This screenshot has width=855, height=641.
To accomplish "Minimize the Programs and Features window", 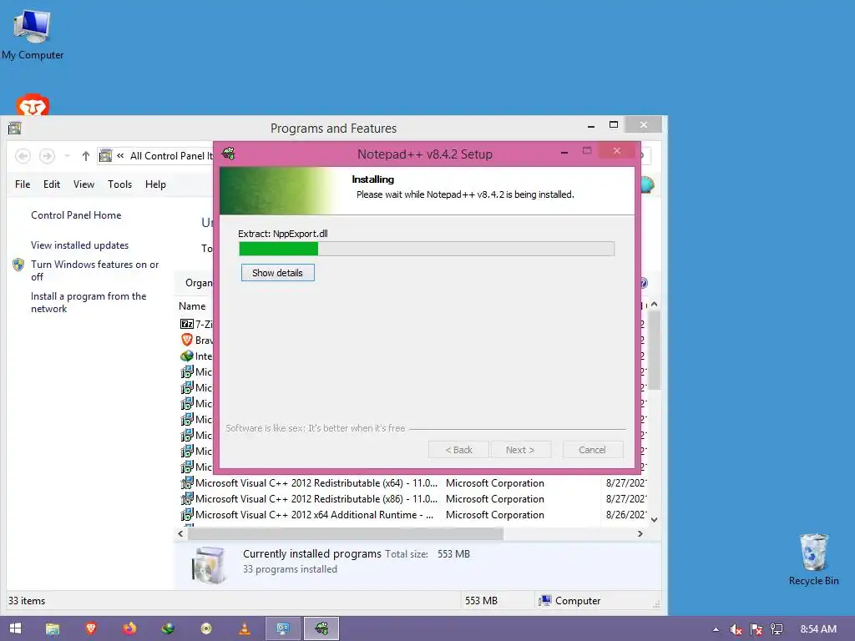I will (591, 126).
